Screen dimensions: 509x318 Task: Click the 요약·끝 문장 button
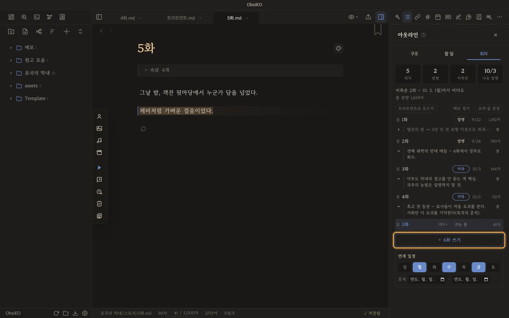pos(489,108)
